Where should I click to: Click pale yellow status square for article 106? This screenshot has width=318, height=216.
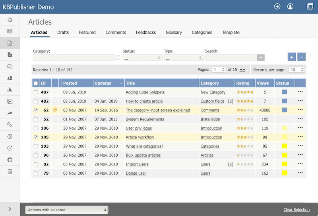point(285,128)
